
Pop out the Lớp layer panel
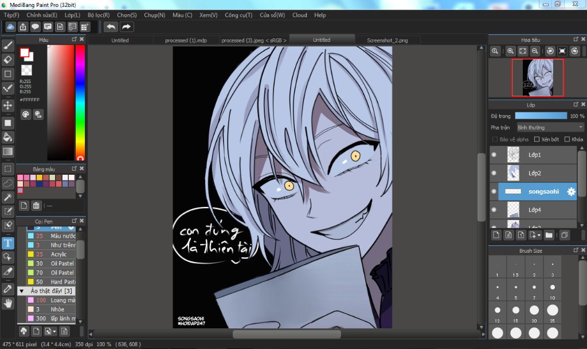[576, 104]
